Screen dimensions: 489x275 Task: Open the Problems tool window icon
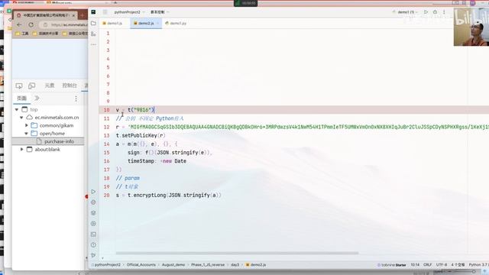(93, 244)
